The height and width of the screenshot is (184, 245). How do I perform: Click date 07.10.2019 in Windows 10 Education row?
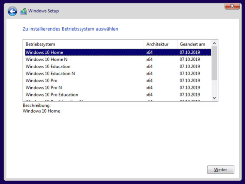tap(190, 66)
